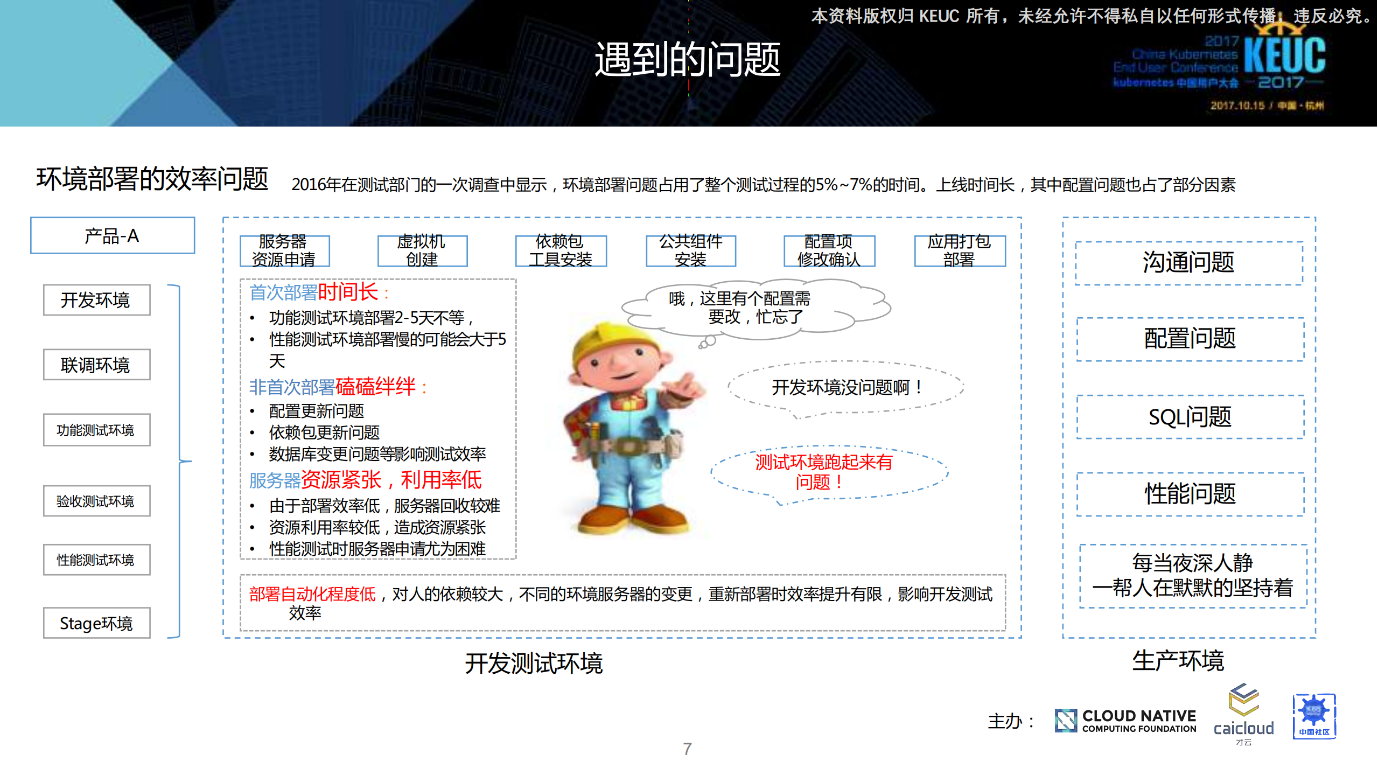1378x775 pixels.
Task: Enable the 联调环境 environment option
Action: click(x=96, y=365)
